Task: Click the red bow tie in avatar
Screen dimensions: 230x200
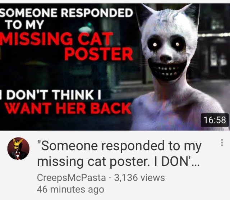Action: tap(18, 154)
